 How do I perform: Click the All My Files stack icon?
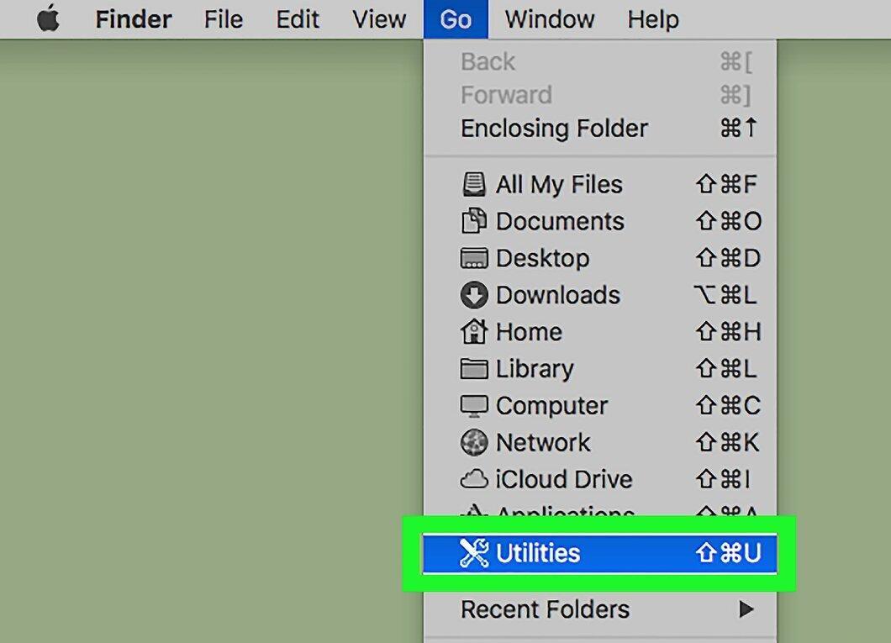[x=473, y=185]
